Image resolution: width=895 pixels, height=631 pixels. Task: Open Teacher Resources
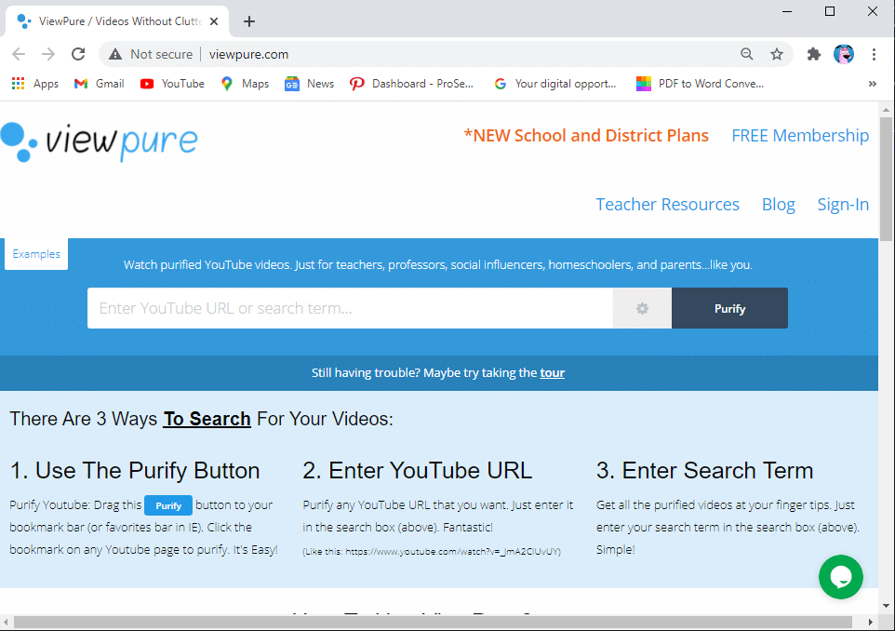pos(667,204)
